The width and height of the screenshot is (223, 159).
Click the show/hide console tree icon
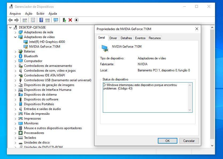25,20
